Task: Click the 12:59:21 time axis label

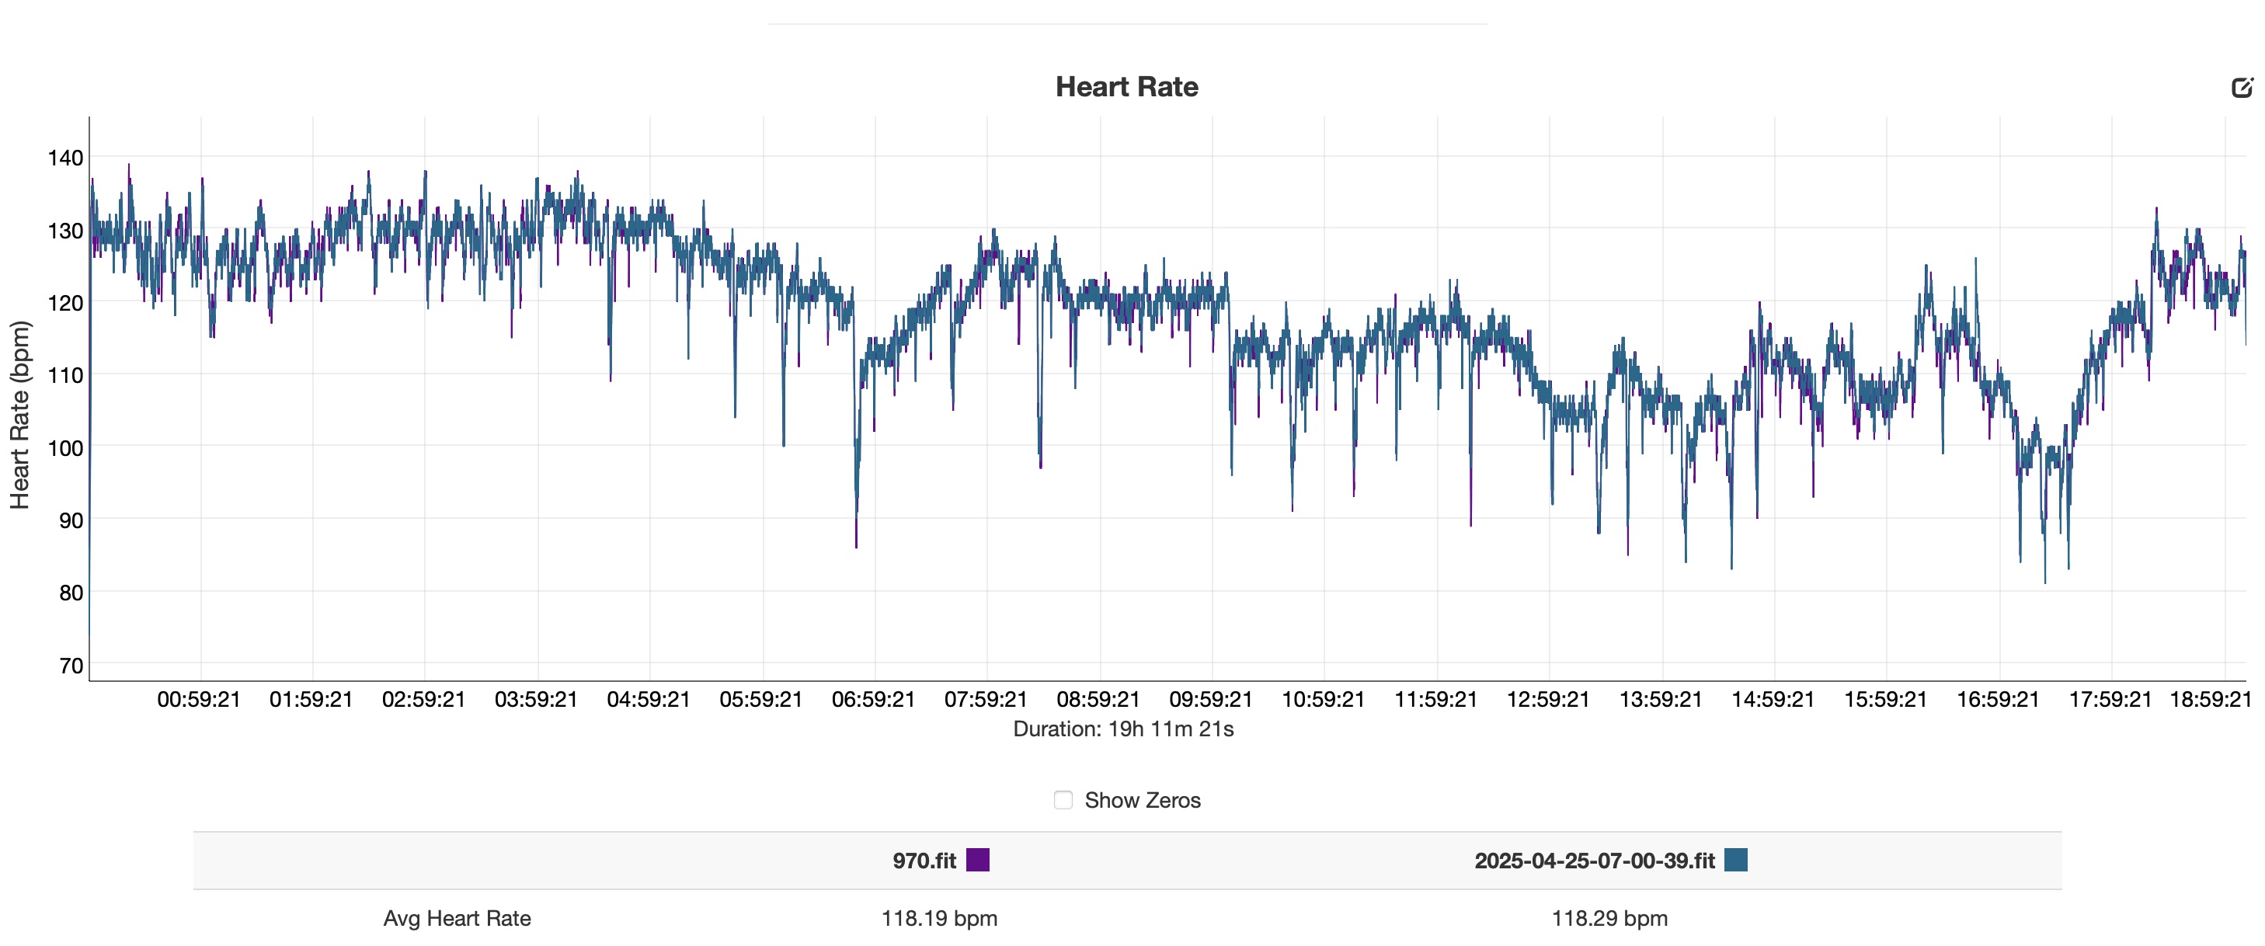Action: point(1547,700)
